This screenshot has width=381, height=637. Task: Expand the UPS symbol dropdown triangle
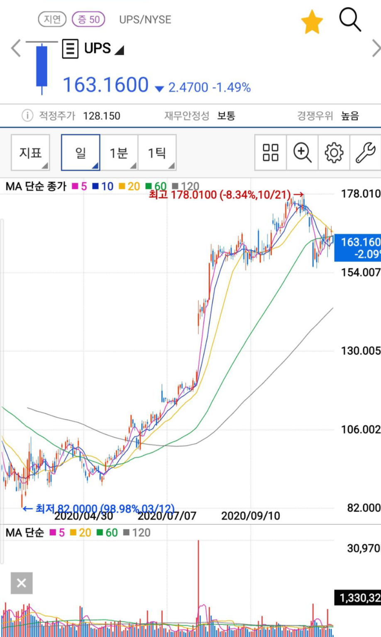[x=120, y=50]
